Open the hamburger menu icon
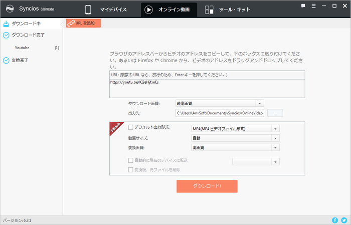 pyautogui.click(x=313, y=6)
